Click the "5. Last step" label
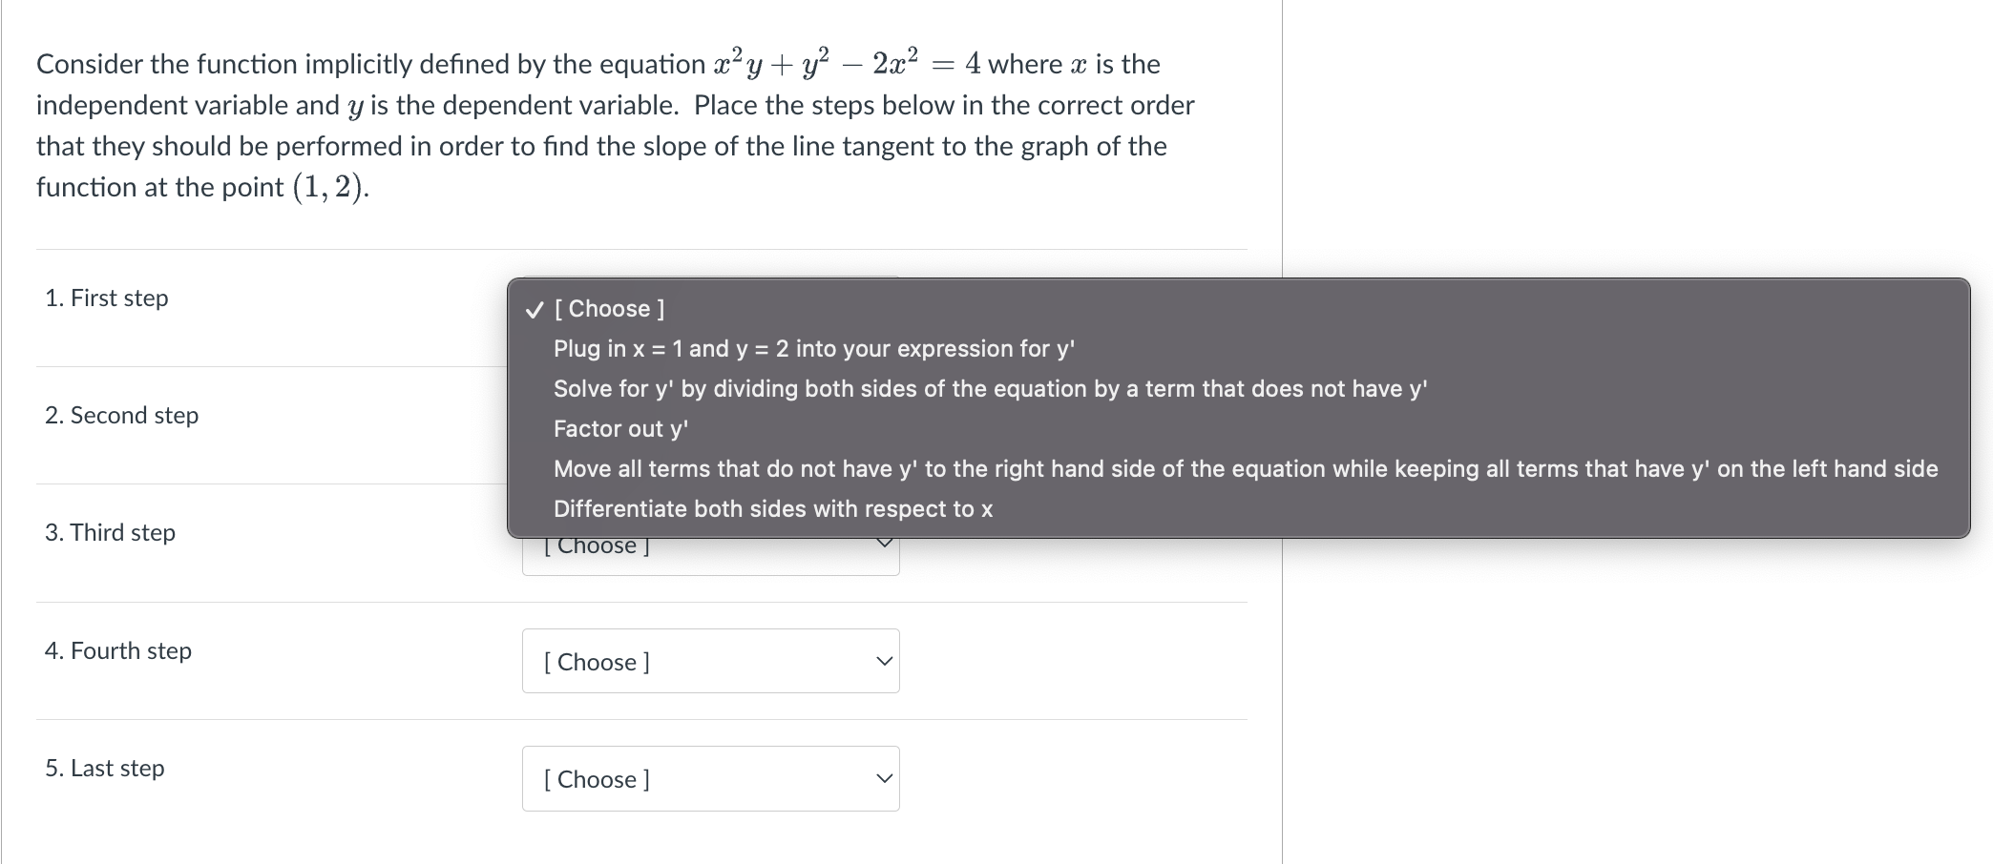The width and height of the screenshot is (1993, 864). [x=104, y=768]
